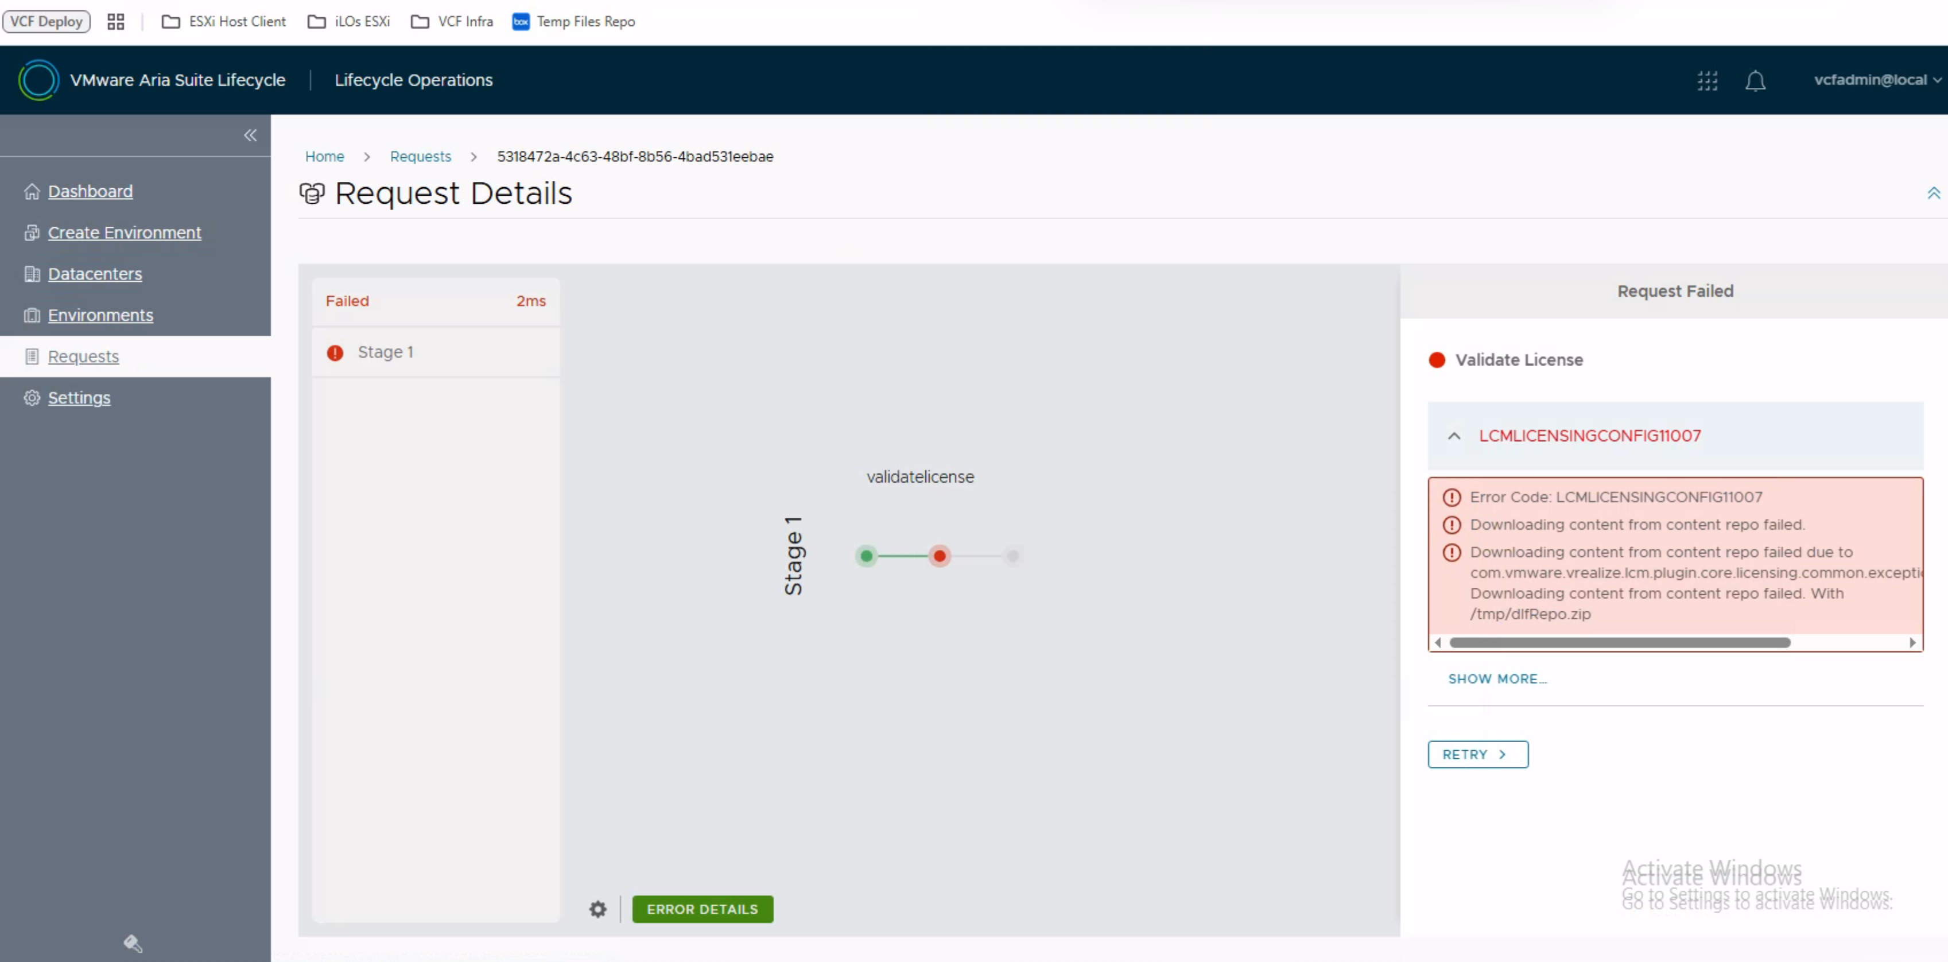
Task: Click the red error icon next to Stage 1
Action: pos(335,352)
